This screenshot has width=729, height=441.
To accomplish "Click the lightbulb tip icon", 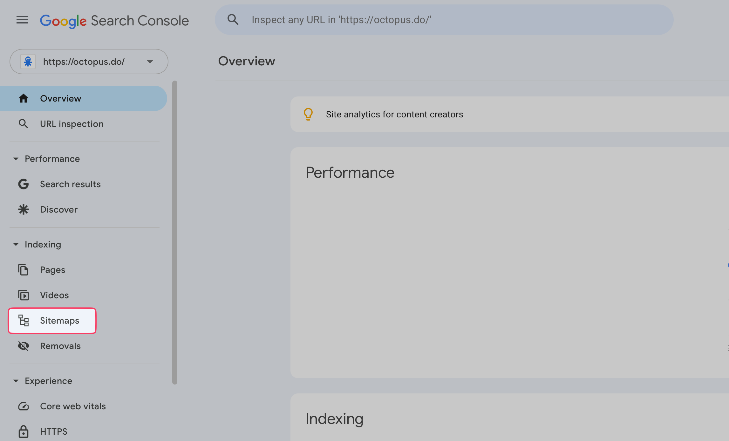I will [x=308, y=114].
